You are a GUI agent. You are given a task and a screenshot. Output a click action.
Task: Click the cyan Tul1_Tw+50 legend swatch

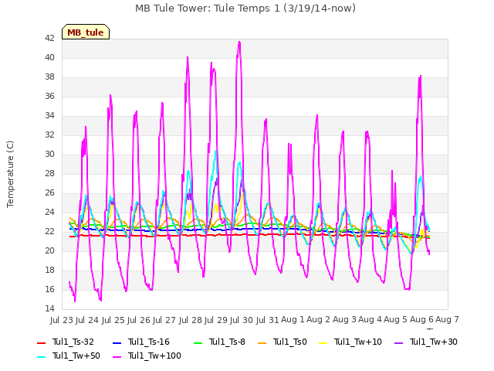pyautogui.click(x=41, y=357)
